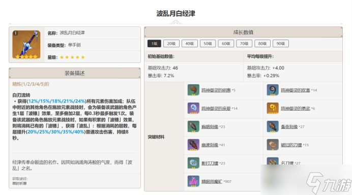Click the 鸣神御灵的勇武 golden material icon
Viewport: 352px width, 195px height.
pyautogui.click(x=273, y=108)
